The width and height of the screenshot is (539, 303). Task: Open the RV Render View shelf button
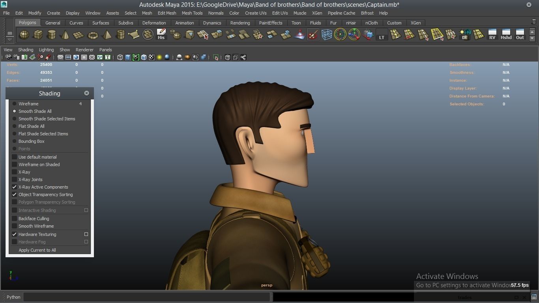coord(492,35)
